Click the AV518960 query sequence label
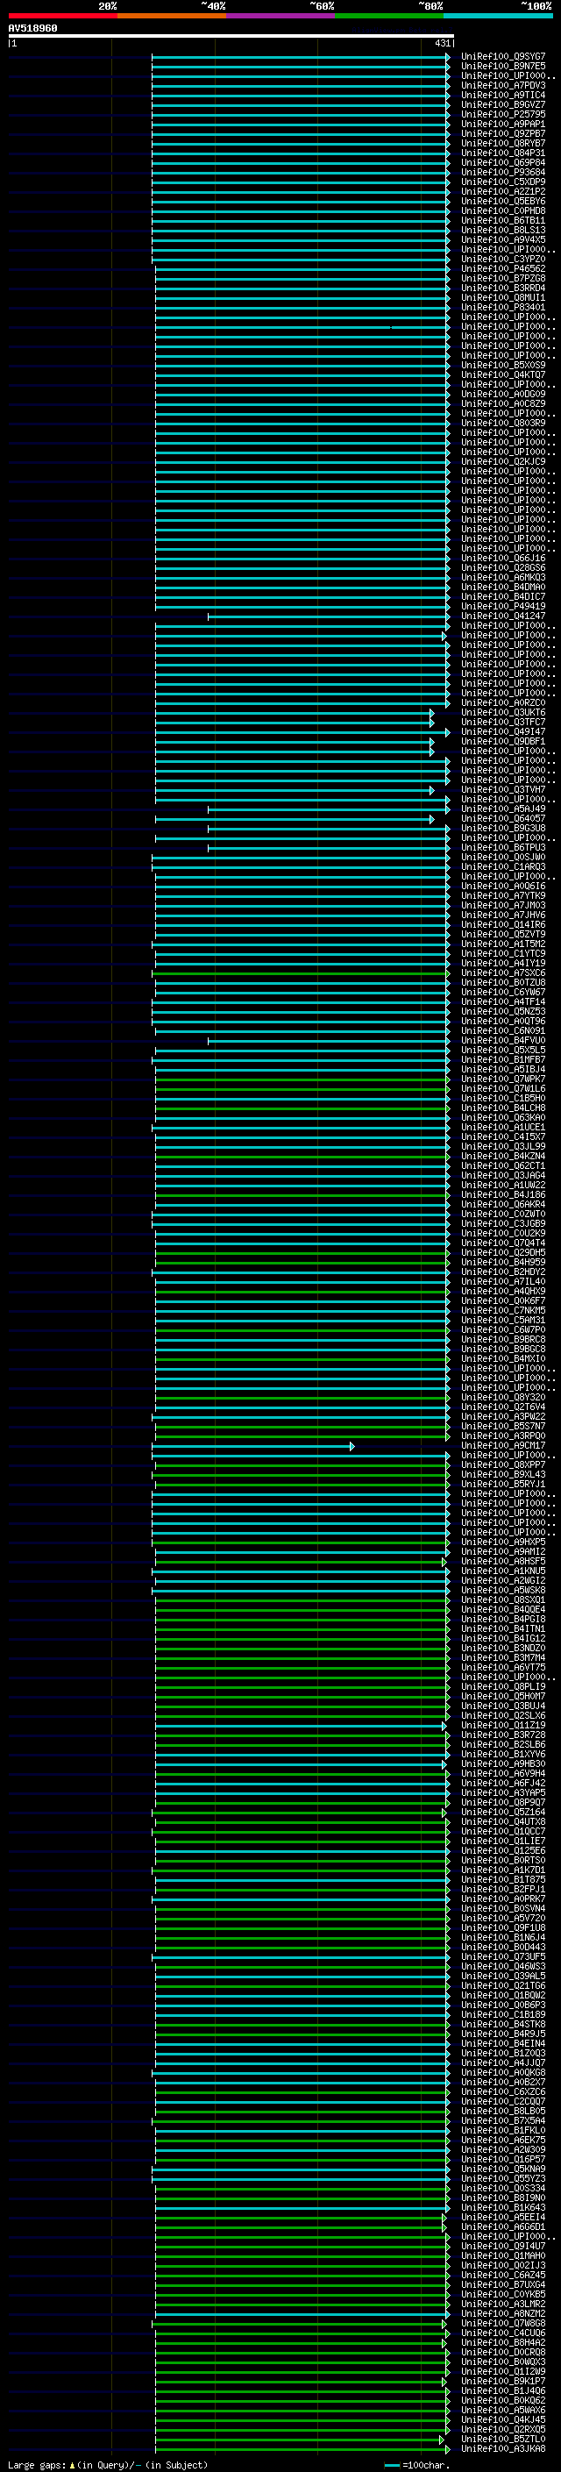Image resolution: width=561 pixels, height=2472 pixels. click(x=32, y=29)
